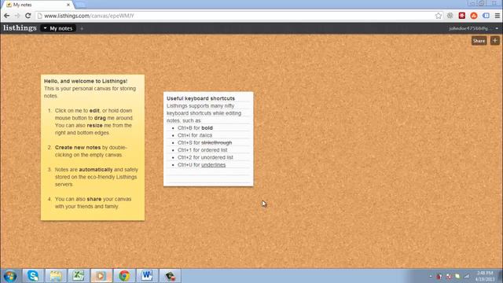Bookmark this page with the star icon
The height and width of the screenshot is (283, 503).
(x=439, y=16)
